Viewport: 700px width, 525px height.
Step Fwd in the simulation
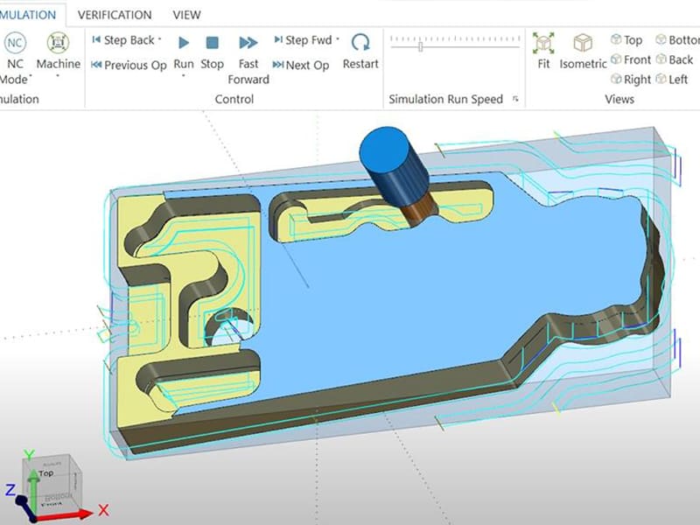click(x=303, y=40)
